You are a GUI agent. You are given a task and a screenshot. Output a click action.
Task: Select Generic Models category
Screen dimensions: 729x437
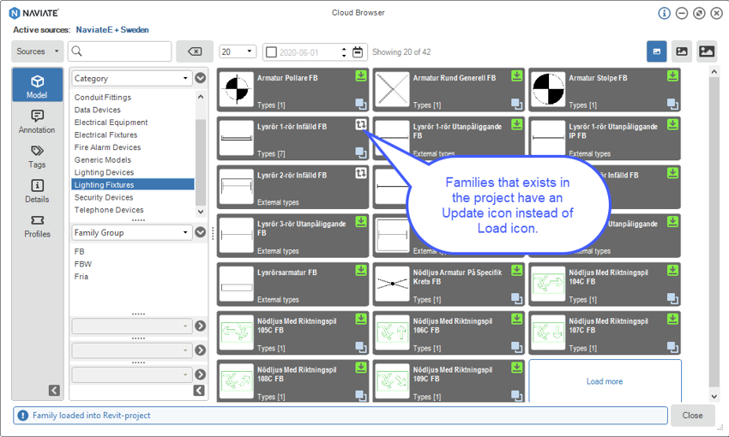[x=103, y=159]
